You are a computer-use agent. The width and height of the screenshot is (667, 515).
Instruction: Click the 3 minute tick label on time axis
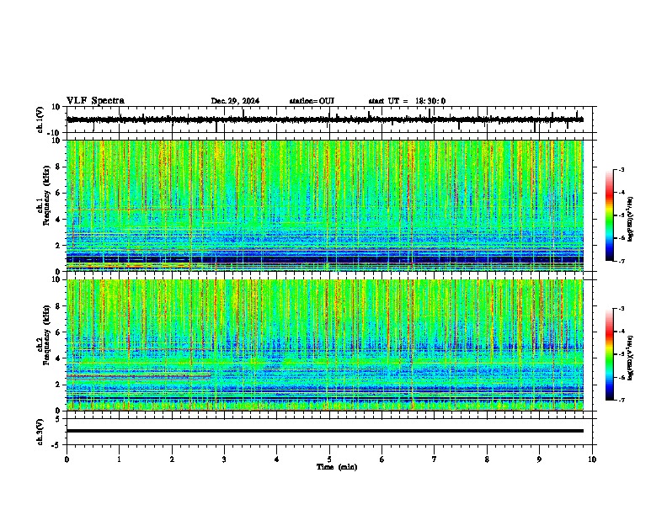click(224, 459)
